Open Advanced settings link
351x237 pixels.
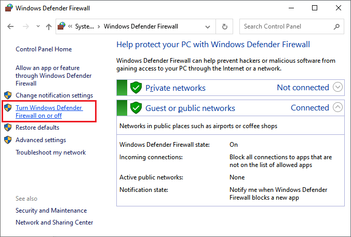(x=40, y=140)
